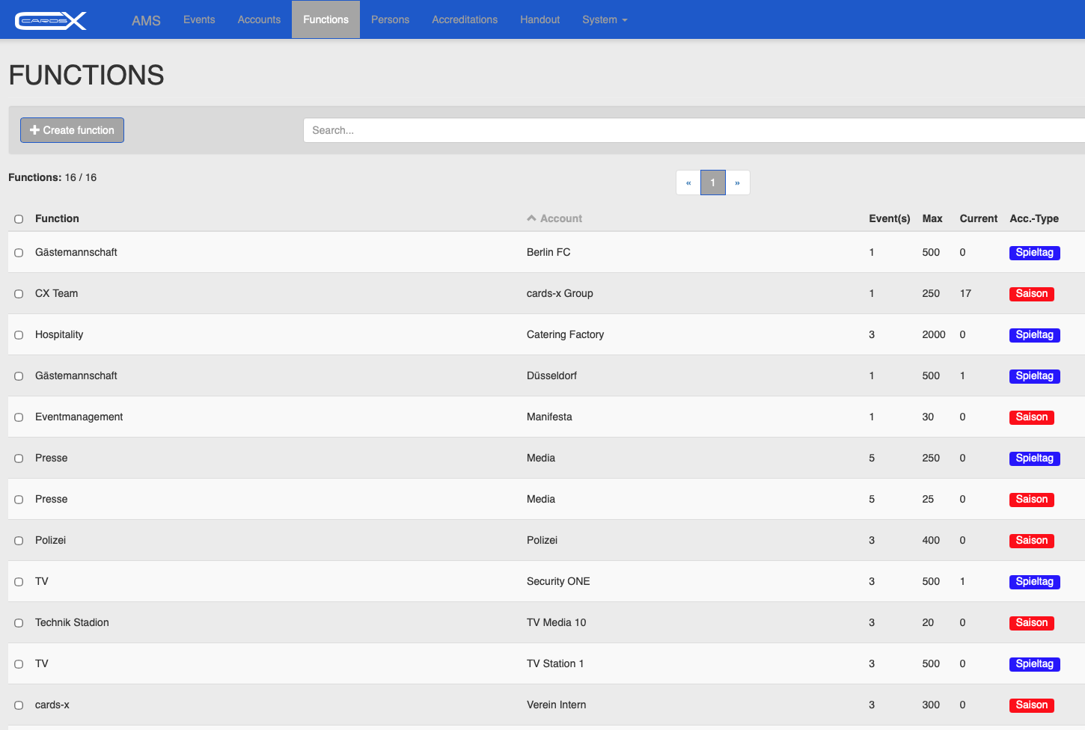The width and height of the screenshot is (1085, 730).
Task: Click max value 2000 in Hospitality row
Action: click(x=934, y=334)
